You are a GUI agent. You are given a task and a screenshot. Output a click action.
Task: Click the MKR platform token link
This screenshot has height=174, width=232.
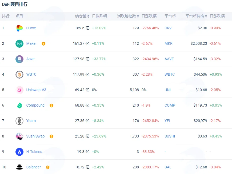pos(169,43)
